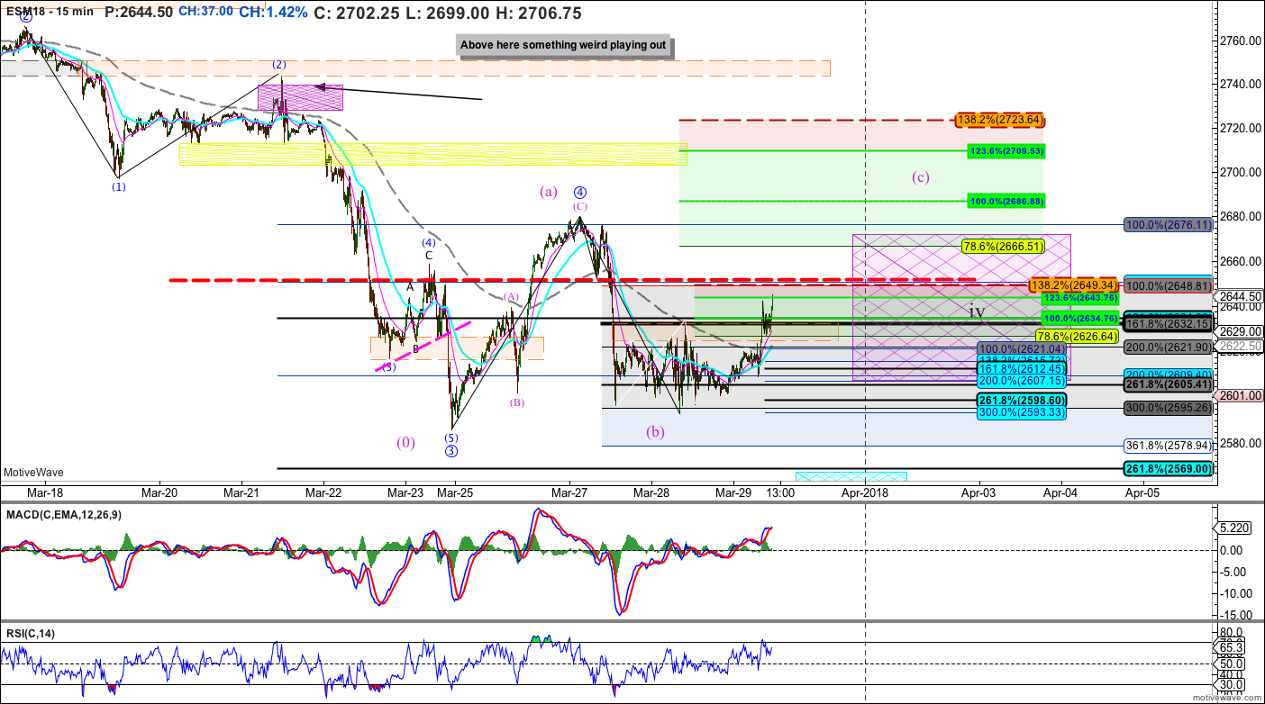1265x704 pixels.
Task: Click the 'Above here something weird playing out' note
Action: [x=563, y=46]
